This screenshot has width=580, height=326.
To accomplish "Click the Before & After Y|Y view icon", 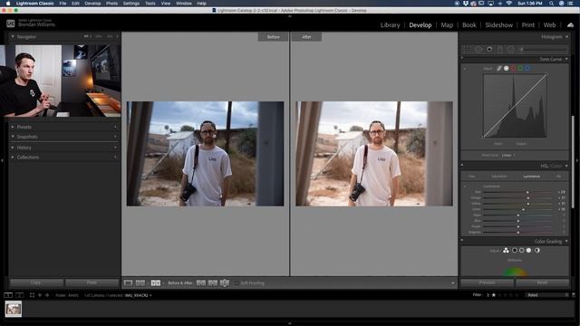I will [x=156, y=283].
